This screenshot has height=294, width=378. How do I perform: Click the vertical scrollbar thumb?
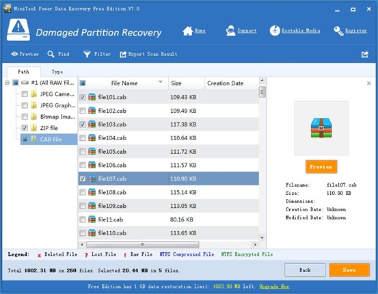pos(262,92)
